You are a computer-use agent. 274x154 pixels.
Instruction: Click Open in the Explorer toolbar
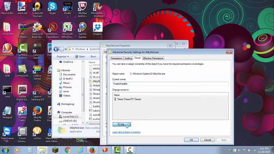[x=80, y=56]
